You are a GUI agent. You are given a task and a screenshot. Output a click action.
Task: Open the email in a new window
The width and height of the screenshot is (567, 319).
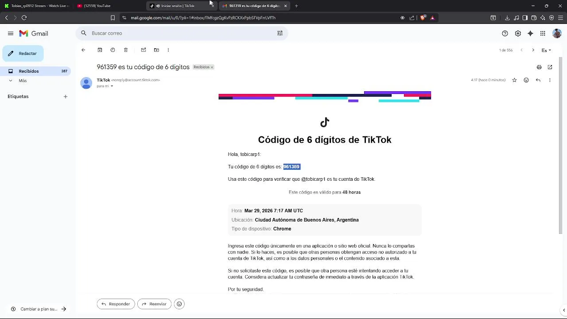pos(550,67)
